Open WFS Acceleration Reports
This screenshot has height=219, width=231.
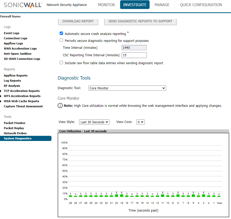[x=22, y=96]
